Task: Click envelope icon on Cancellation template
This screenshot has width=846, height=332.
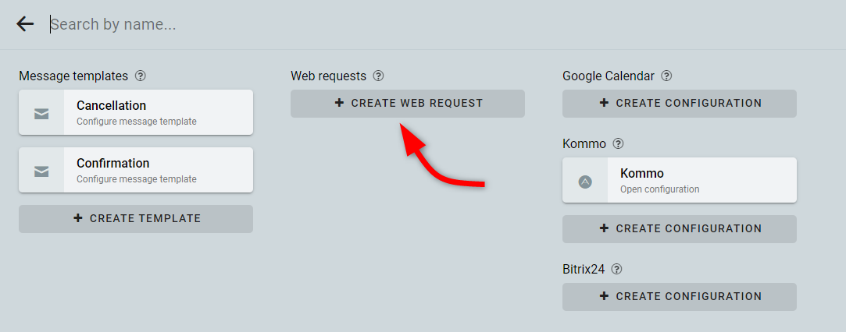Action: click(x=41, y=113)
